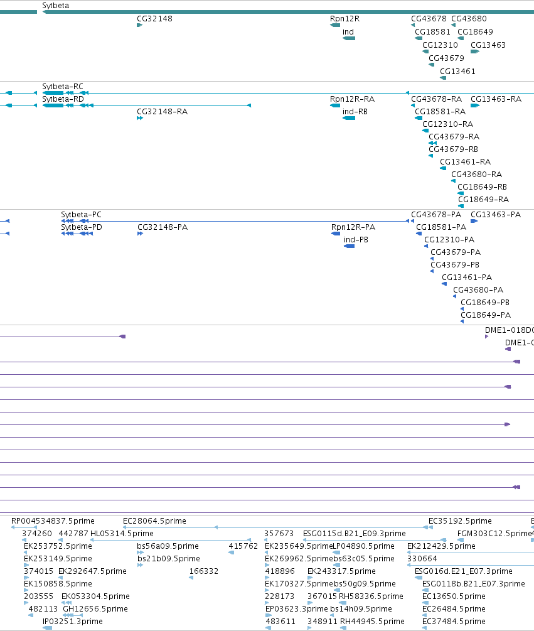Viewport: 534px width, 631px height.
Task: Select the Sytbeta gene label
Action: [55, 6]
